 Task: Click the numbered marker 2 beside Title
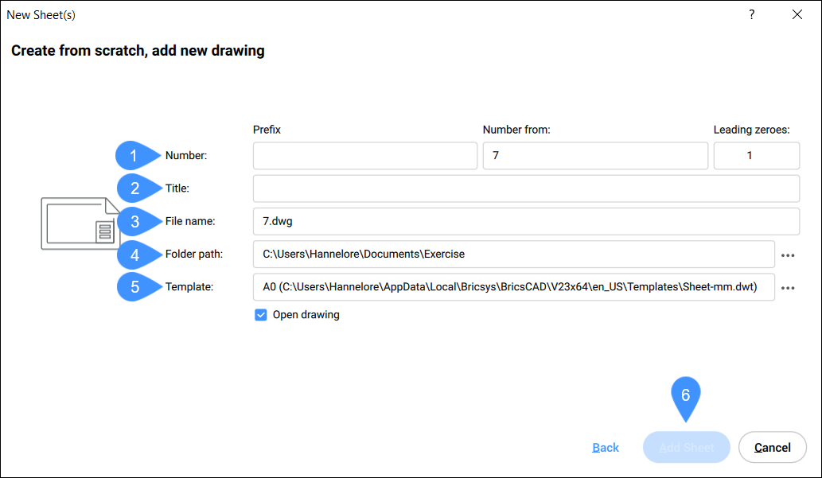click(x=134, y=188)
